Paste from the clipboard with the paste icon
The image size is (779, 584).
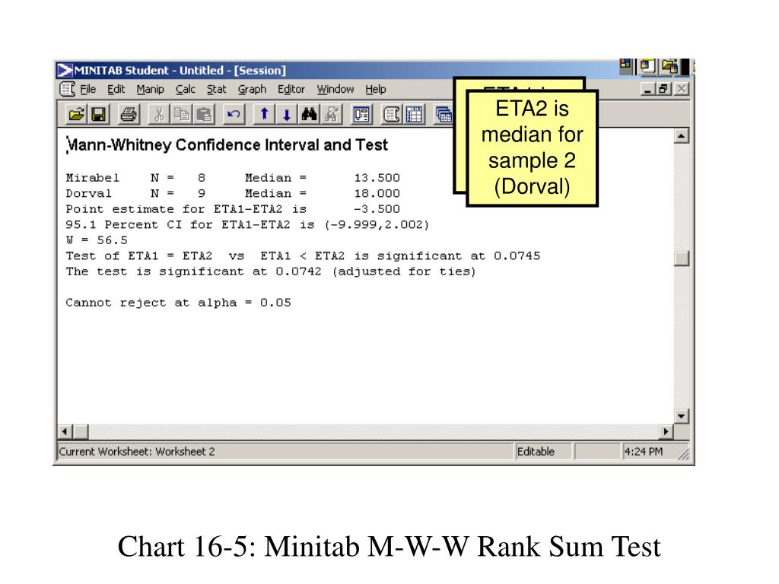(x=204, y=115)
